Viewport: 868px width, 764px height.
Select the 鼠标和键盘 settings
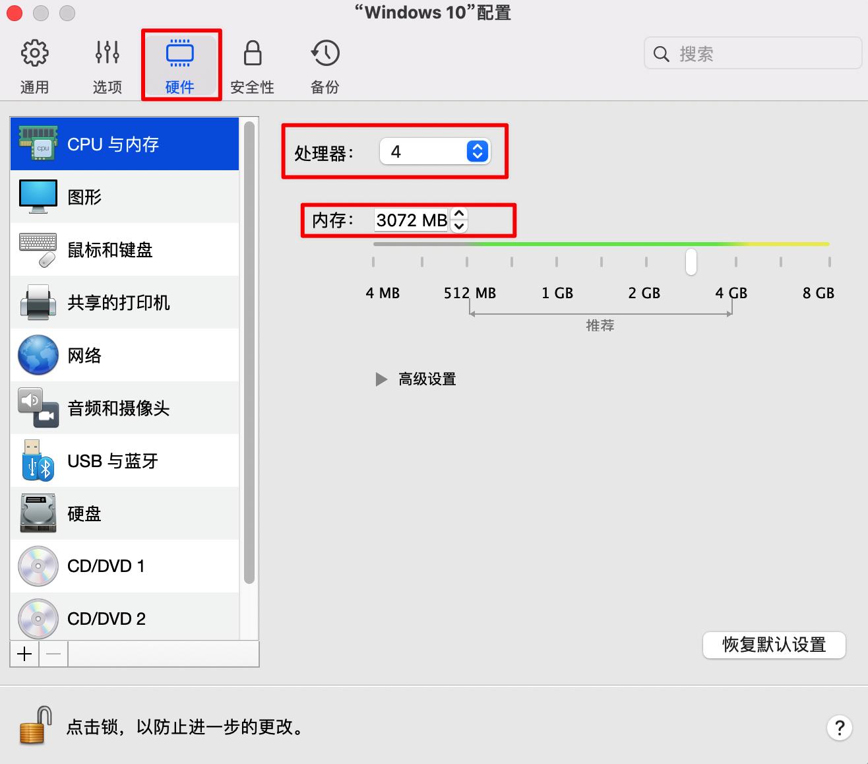pyautogui.click(x=109, y=249)
